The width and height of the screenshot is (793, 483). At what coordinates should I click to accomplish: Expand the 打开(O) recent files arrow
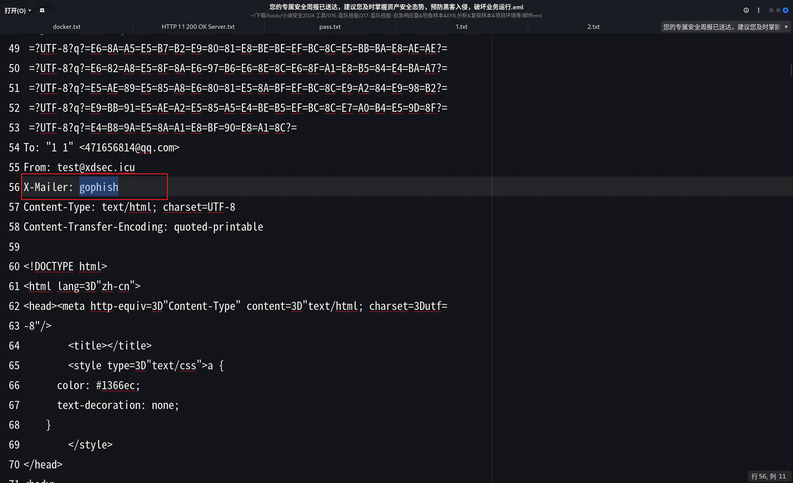30,11
